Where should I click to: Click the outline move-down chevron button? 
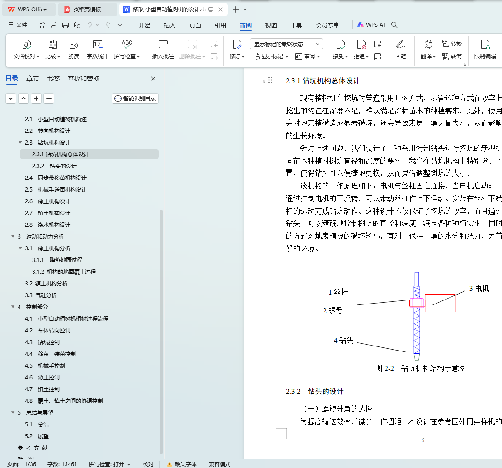click(x=11, y=98)
